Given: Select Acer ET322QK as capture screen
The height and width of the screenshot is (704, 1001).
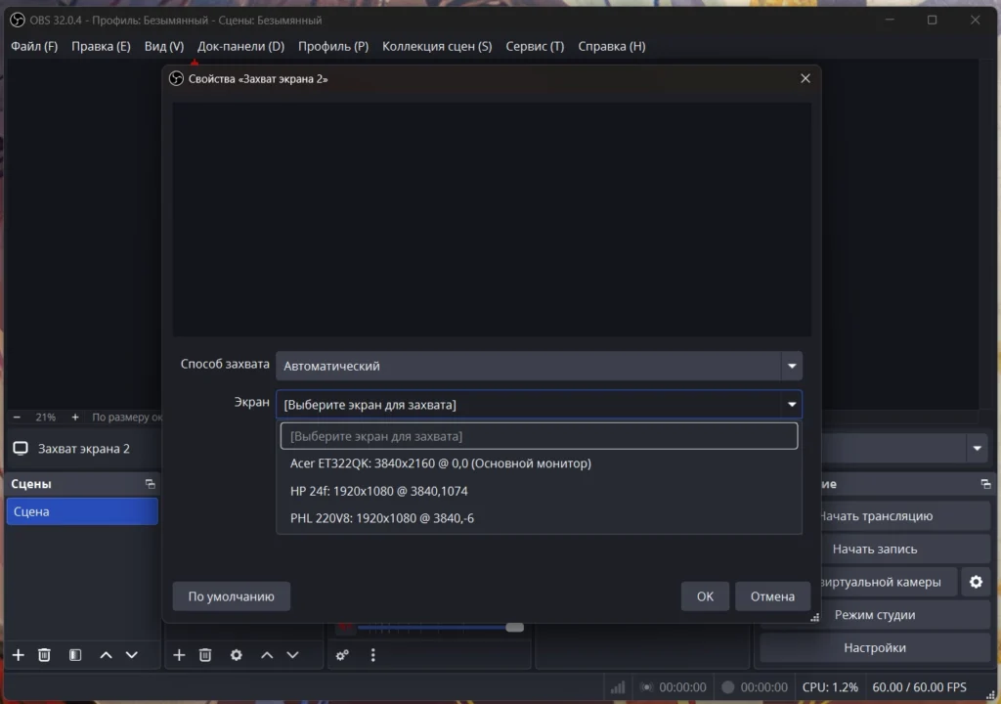Looking at the screenshot, I should 441,462.
